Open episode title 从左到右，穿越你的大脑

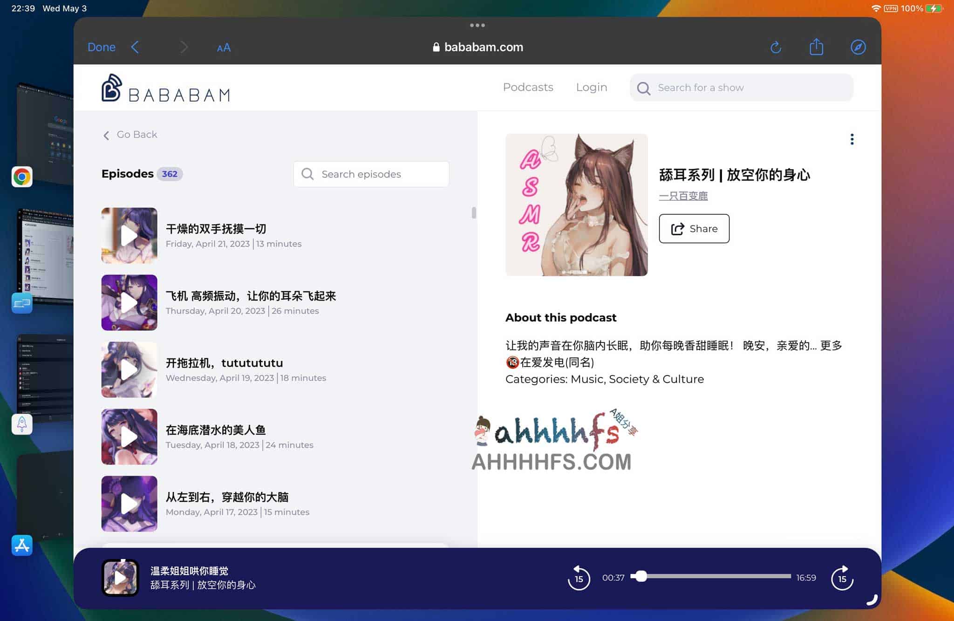pyautogui.click(x=227, y=497)
